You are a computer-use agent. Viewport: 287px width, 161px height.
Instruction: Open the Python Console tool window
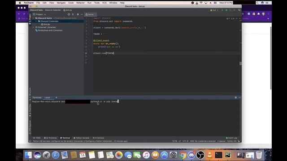(81, 138)
